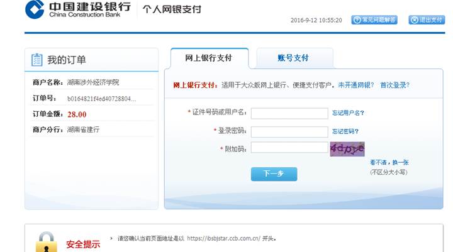
Task: Open the 常见问题解答 help button
Action: pos(374,20)
